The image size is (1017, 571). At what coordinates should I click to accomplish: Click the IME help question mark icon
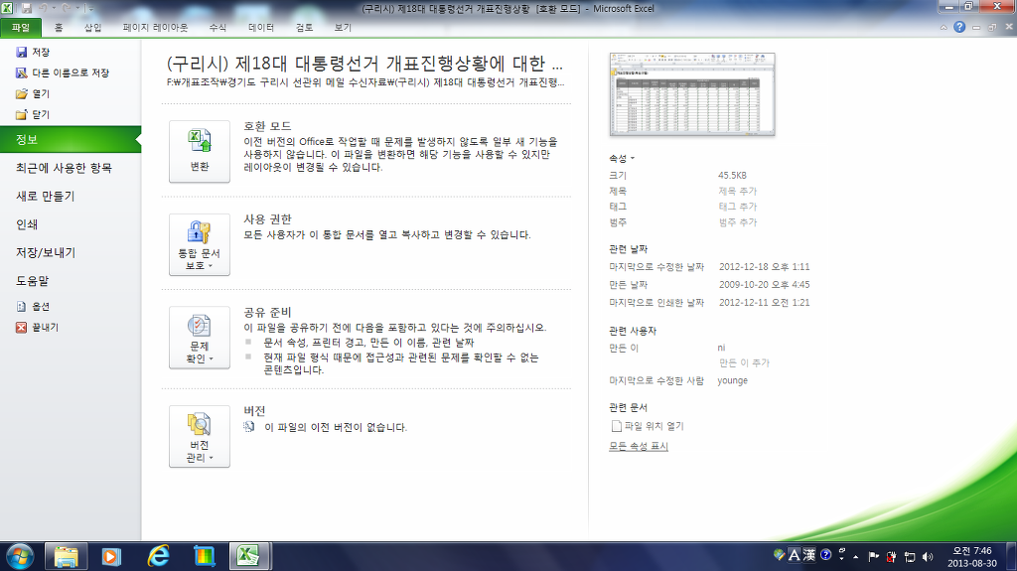click(x=825, y=555)
